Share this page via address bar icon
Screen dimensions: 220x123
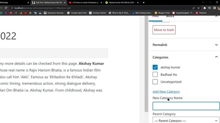[194, 8]
